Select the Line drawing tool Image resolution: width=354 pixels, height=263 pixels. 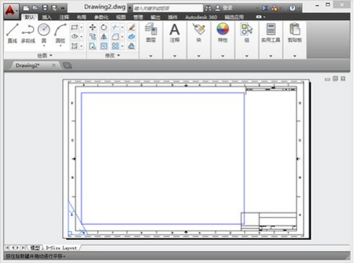coord(12,33)
